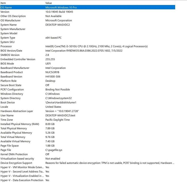Image resolution: width=187 pixels, height=183 pixels.
Task: Select the Kernel DMA Protection row
Action: pos(88,154)
